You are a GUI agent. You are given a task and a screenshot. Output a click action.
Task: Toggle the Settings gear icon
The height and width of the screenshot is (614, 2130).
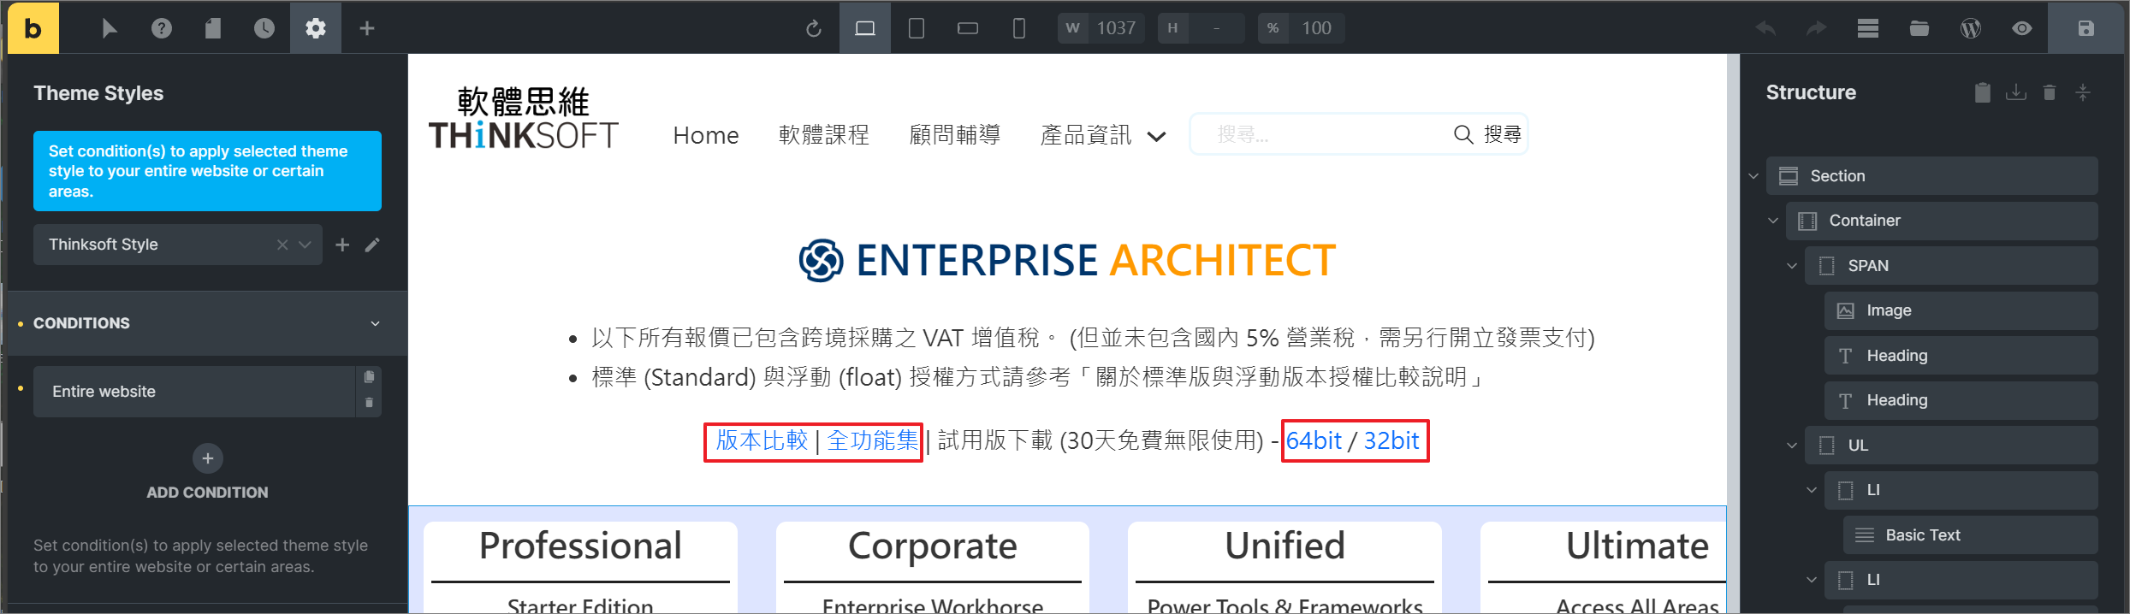click(316, 28)
